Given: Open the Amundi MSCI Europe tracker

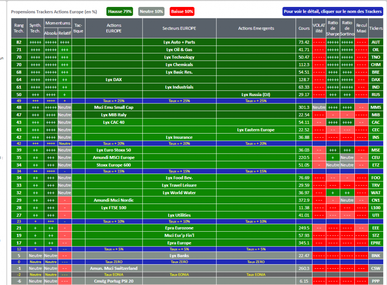Looking at the screenshot, I should (114, 158).
